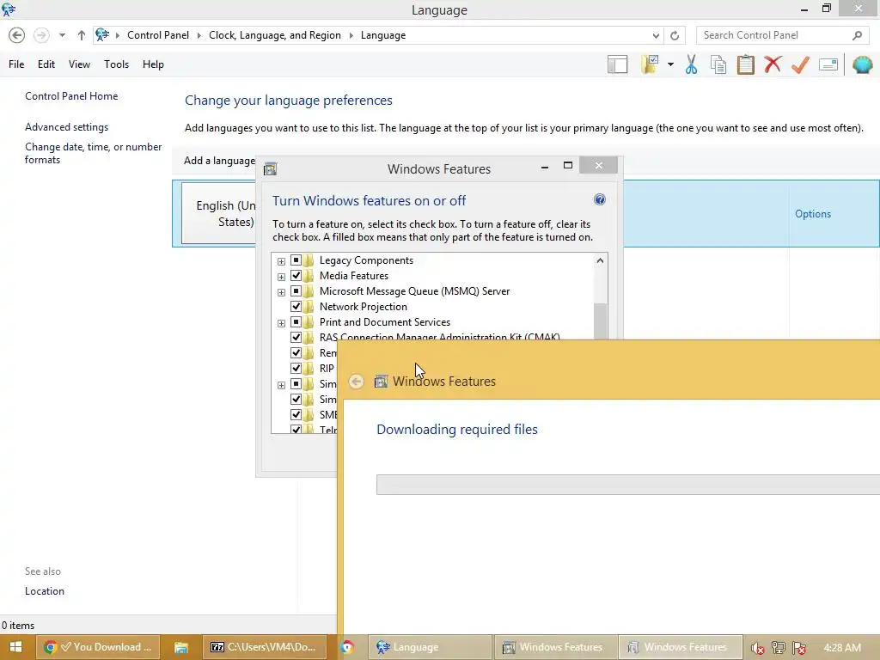Expand the Legacy Components tree node
The width and height of the screenshot is (880, 660).
click(x=281, y=261)
